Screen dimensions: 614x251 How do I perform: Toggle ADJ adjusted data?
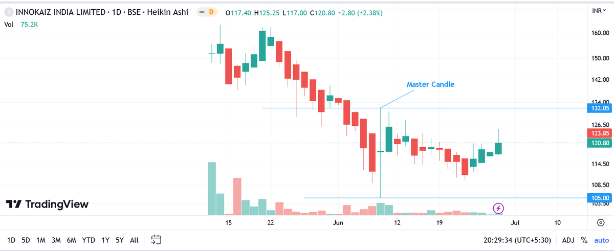tap(568, 240)
